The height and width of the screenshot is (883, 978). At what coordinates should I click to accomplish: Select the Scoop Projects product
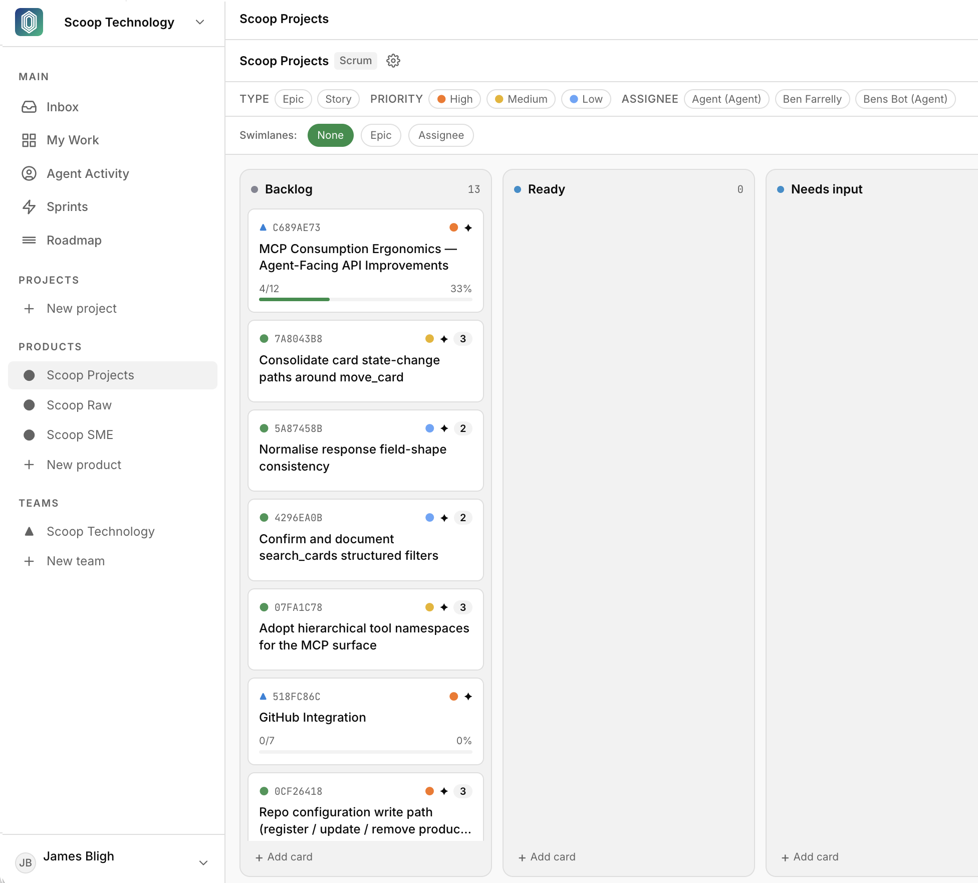point(113,375)
